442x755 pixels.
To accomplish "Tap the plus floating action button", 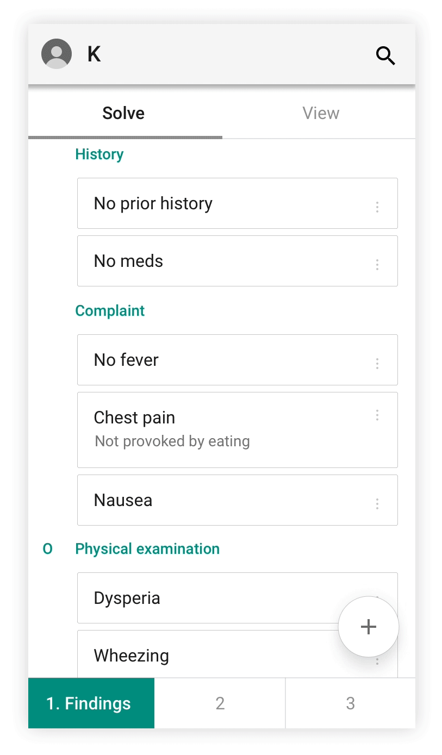I will coord(369,627).
